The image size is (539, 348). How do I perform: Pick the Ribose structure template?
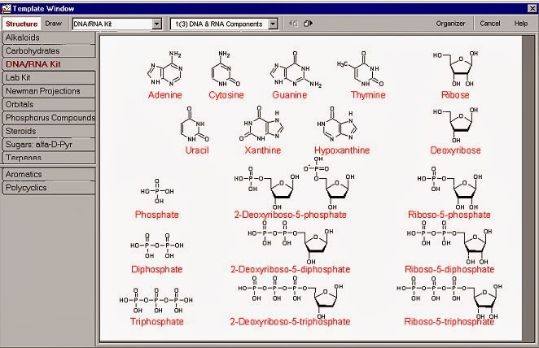click(456, 68)
